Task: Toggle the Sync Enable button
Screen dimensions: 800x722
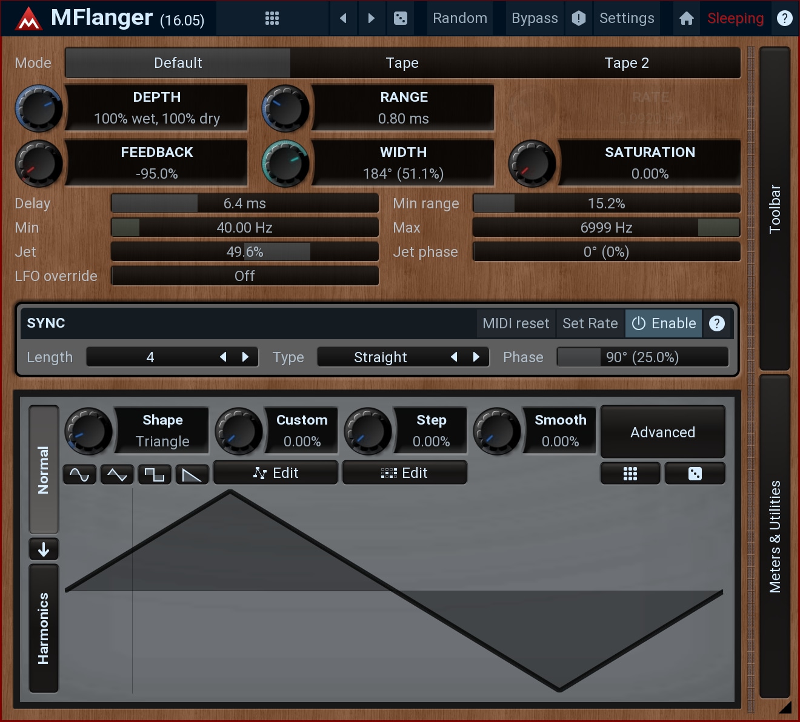Action: [x=664, y=323]
